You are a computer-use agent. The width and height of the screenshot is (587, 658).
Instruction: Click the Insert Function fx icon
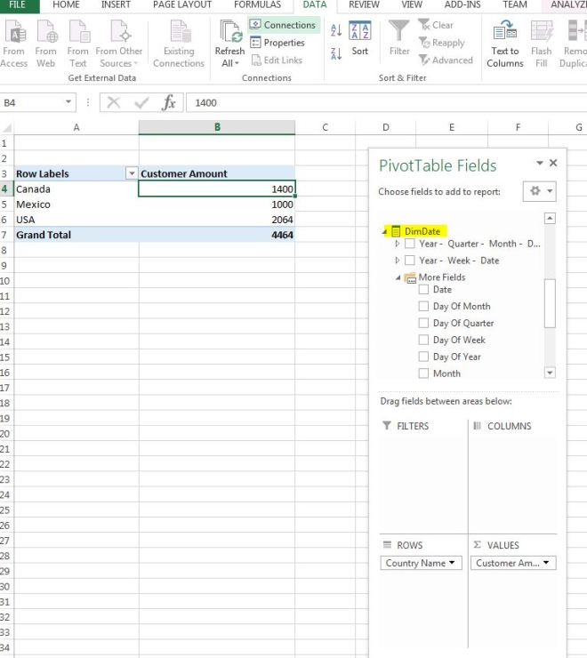coord(168,102)
